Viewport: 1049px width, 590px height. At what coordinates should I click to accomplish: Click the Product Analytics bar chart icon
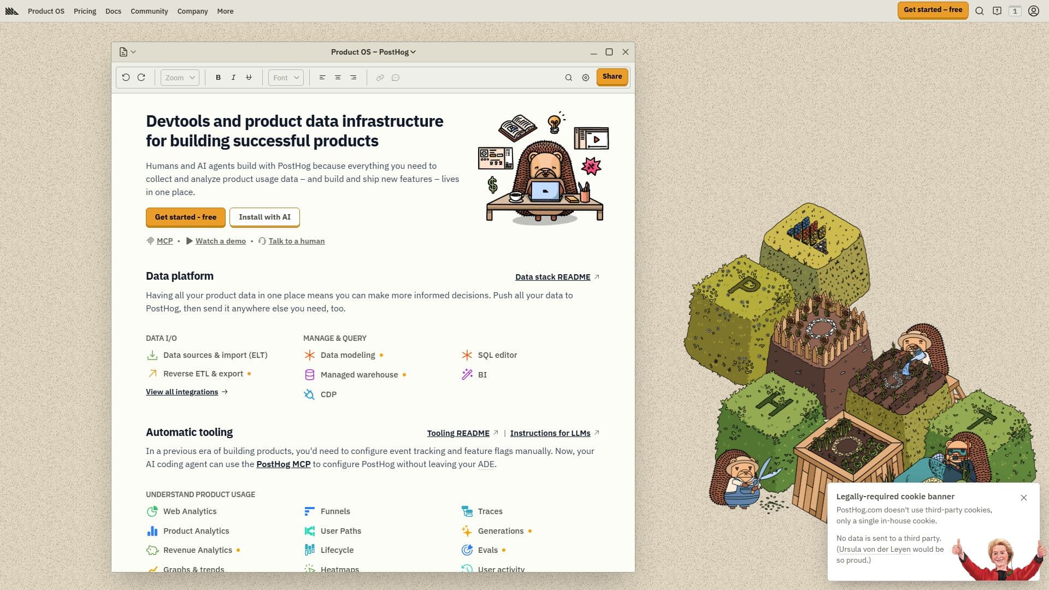(152, 531)
